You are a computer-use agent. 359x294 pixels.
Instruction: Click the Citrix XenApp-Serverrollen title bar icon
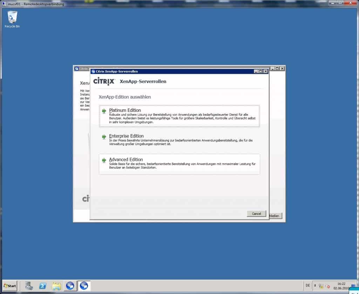[93, 71]
